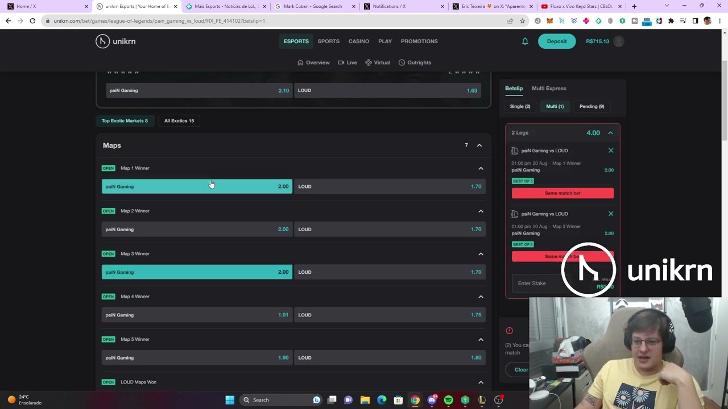Go to the SPORTS section
The height and width of the screenshot is (409, 728).
[x=328, y=41]
